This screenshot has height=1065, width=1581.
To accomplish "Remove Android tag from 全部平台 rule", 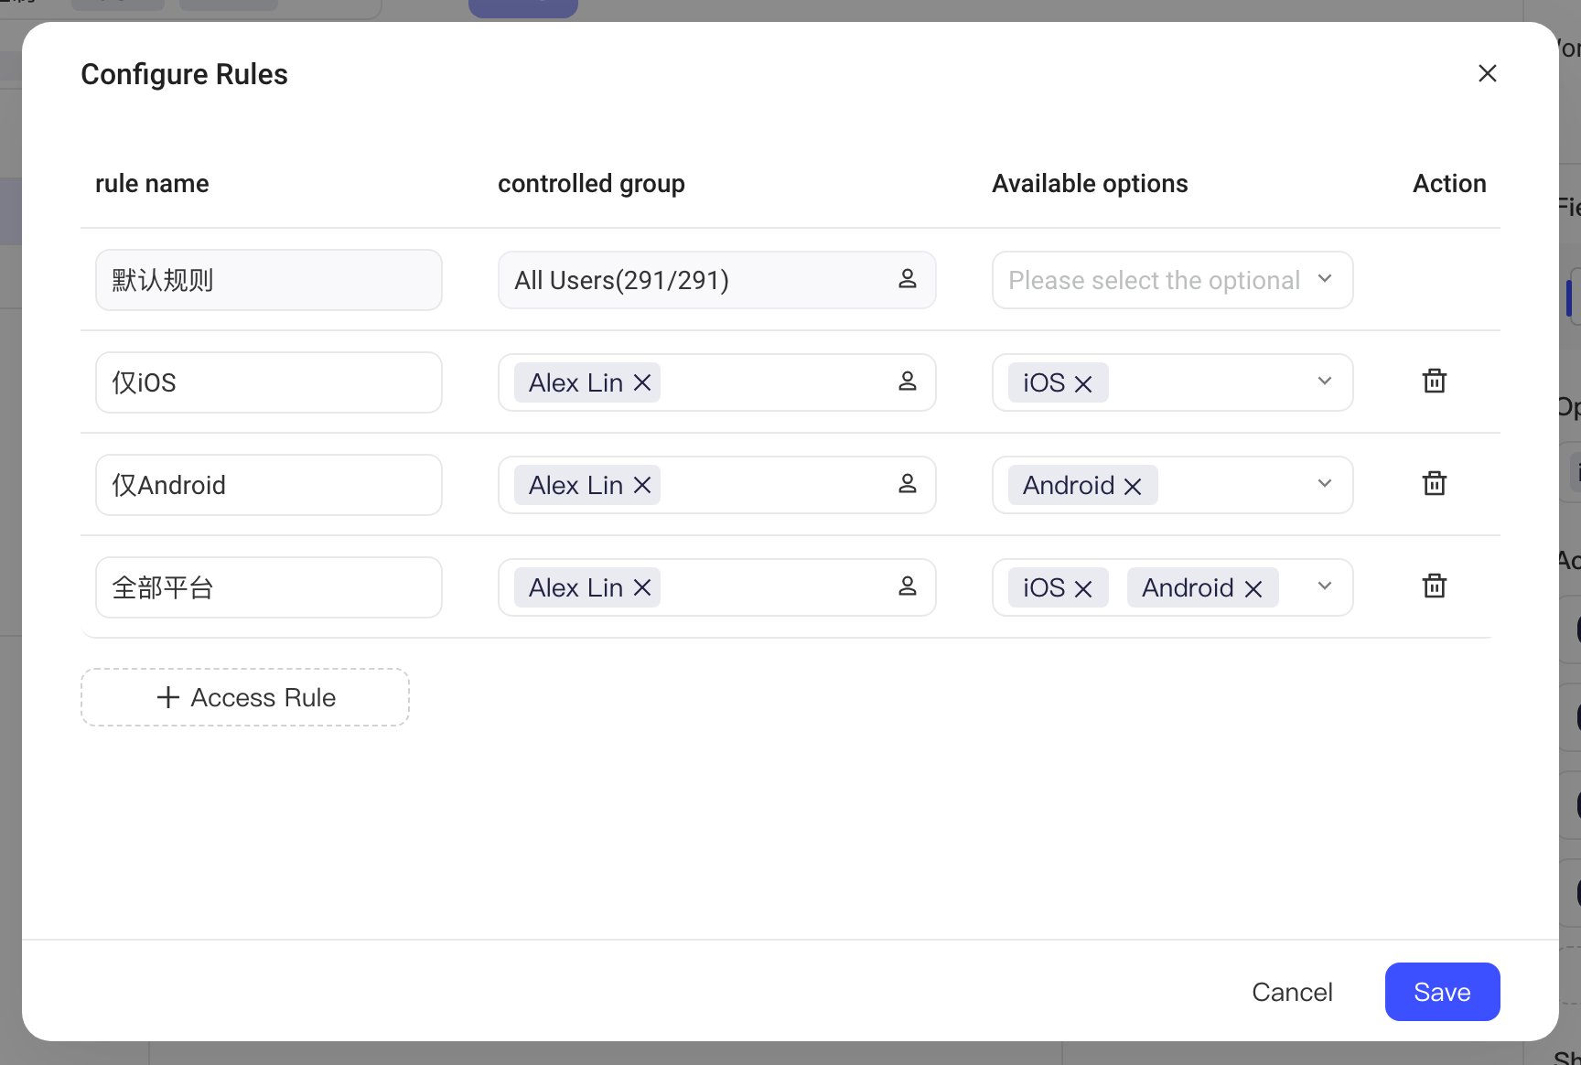I will tap(1253, 588).
